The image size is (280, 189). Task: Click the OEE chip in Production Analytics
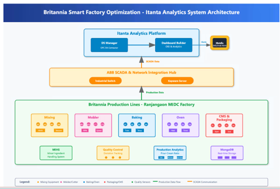click(x=161, y=157)
